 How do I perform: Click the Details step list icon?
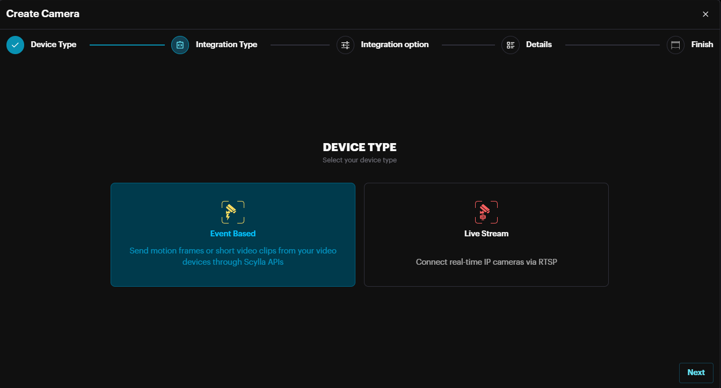510,45
